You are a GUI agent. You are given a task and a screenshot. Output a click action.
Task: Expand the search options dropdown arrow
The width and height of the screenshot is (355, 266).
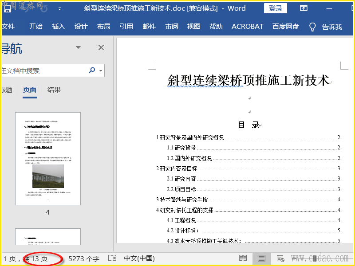click(101, 70)
